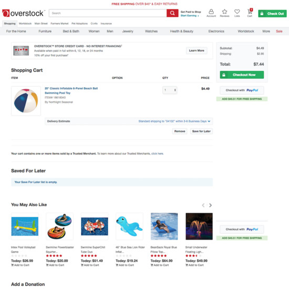Open the Reviews star icon
This screenshot has height=289, width=289.
[224, 13]
